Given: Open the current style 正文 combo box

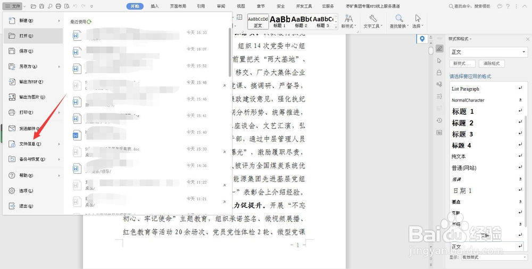Looking at the screenshot, I should 488,52.
